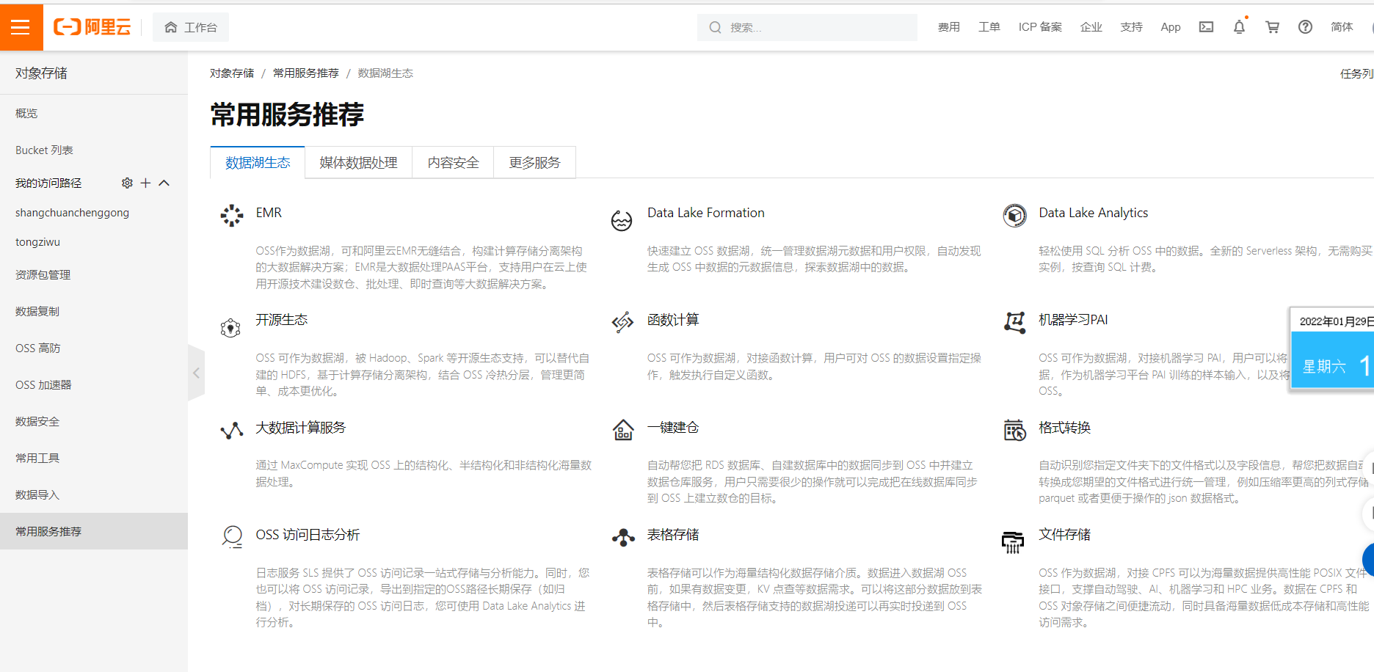Image resolution: width=1374 pixels, height=672 pixels.
Task: Click the search input field
Action: click(x=807, y=27)
